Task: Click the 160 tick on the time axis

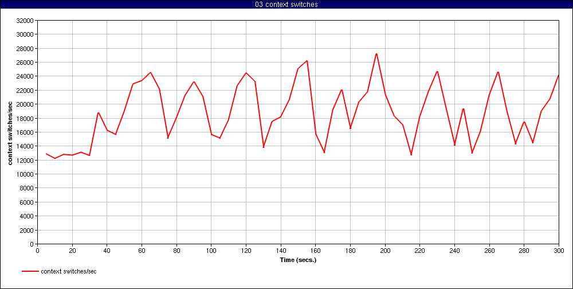Action: click(315, 251)
